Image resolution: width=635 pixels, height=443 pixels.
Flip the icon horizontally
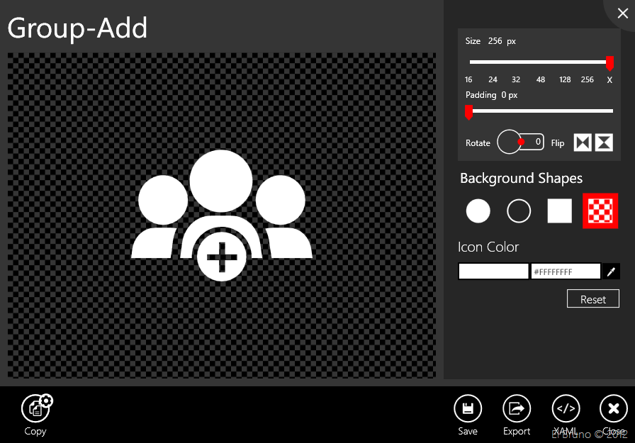tap(583, 142)
